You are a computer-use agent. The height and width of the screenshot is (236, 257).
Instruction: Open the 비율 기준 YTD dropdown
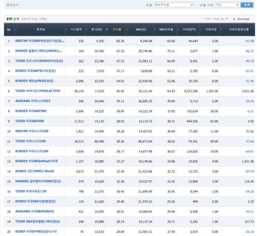pyautogui.click(x=227, y=5)
